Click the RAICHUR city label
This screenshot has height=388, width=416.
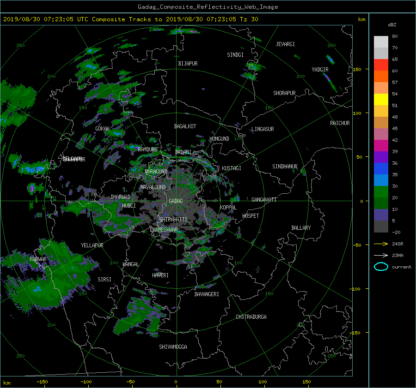pos(340,123)
